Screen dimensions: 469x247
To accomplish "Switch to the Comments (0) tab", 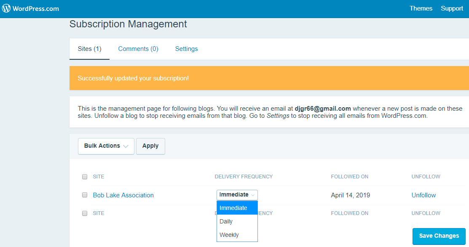I will click(138, 49).
